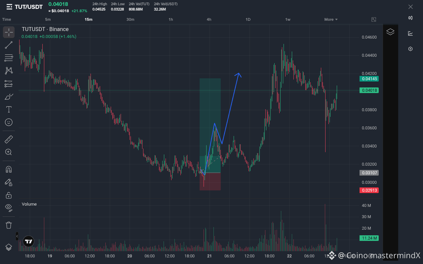This screenshot has width=423, height=264.
Task: Click the 0.04600 price scale label
Action: 369,37
